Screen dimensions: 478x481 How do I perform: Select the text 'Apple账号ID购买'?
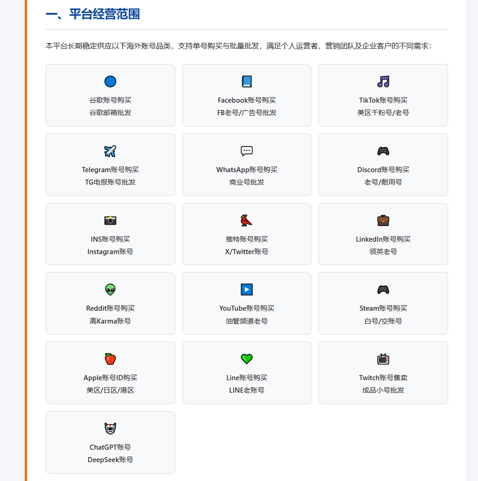[x=110, y=377]
